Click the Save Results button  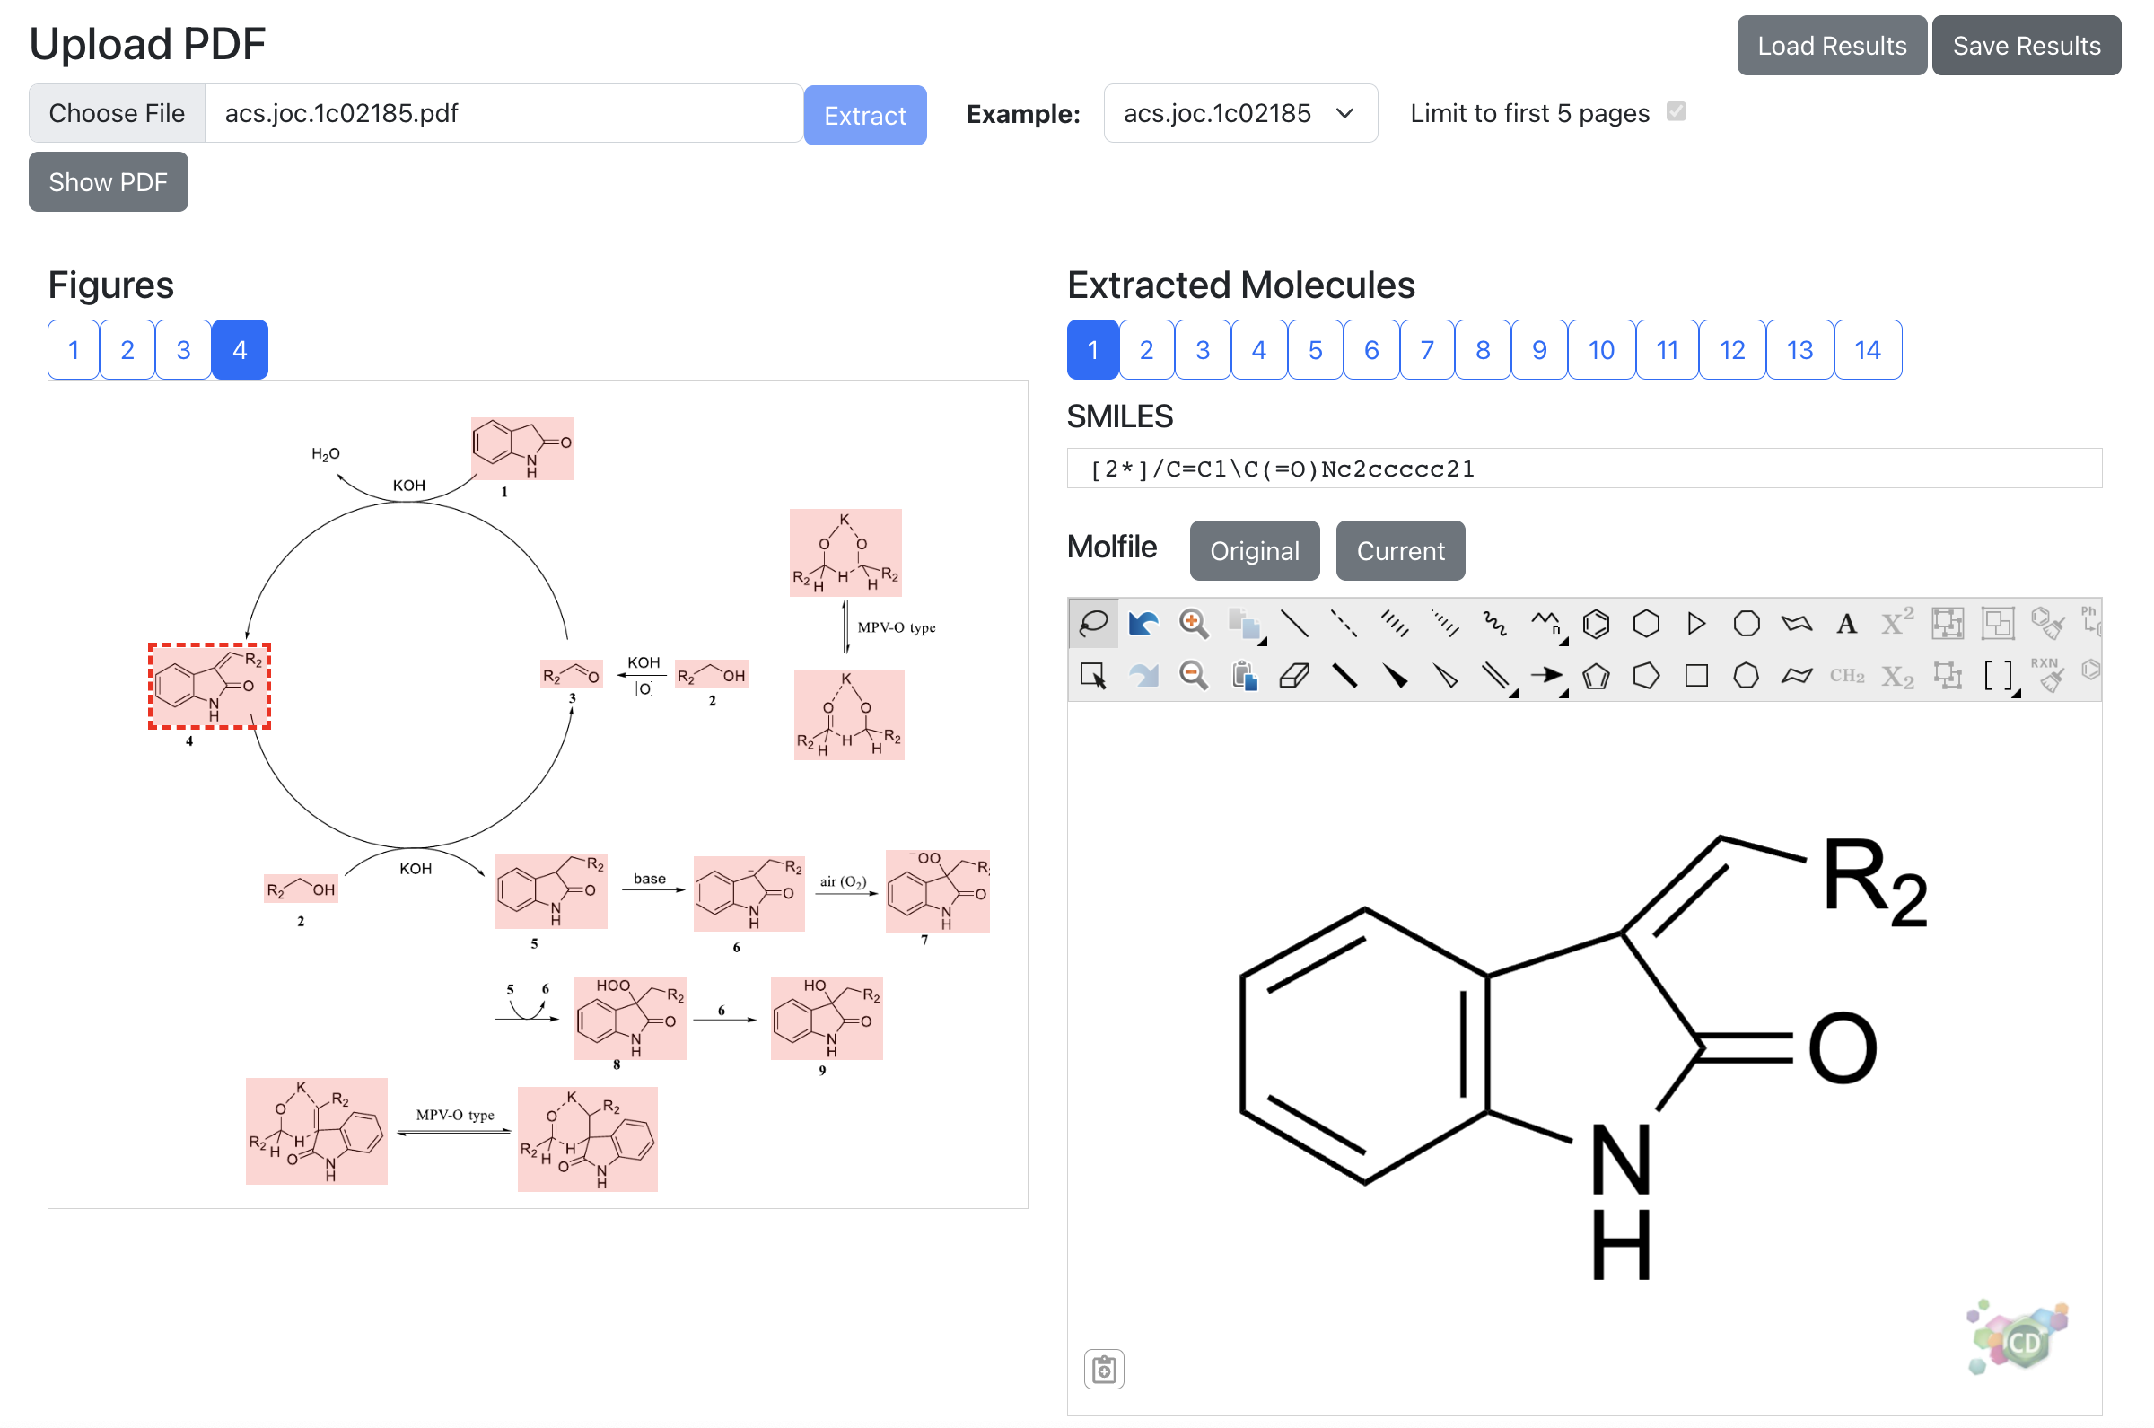click(2026, 46)
